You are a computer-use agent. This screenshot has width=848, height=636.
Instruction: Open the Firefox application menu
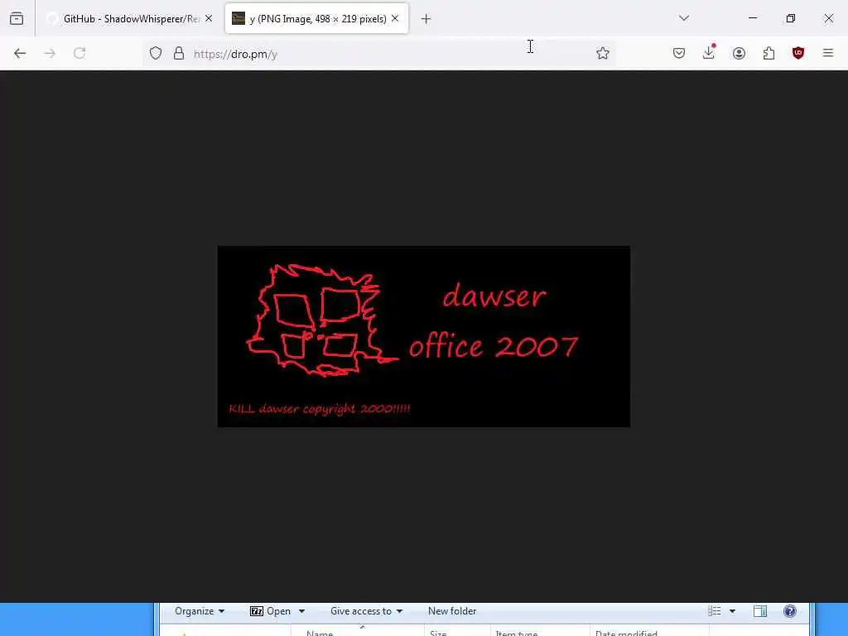828,53
